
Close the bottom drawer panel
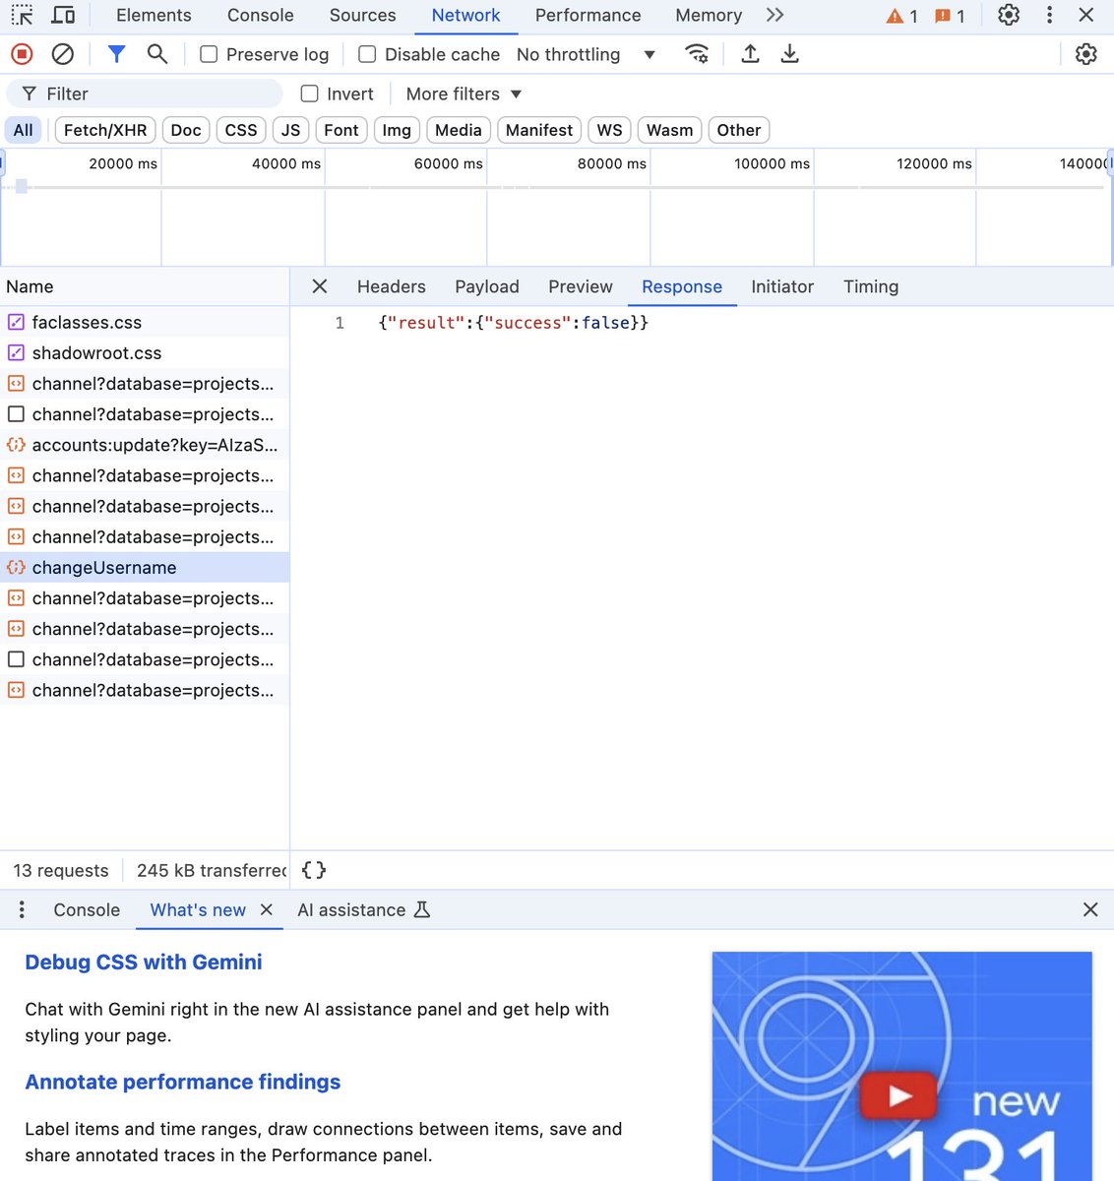[1090, 909]
